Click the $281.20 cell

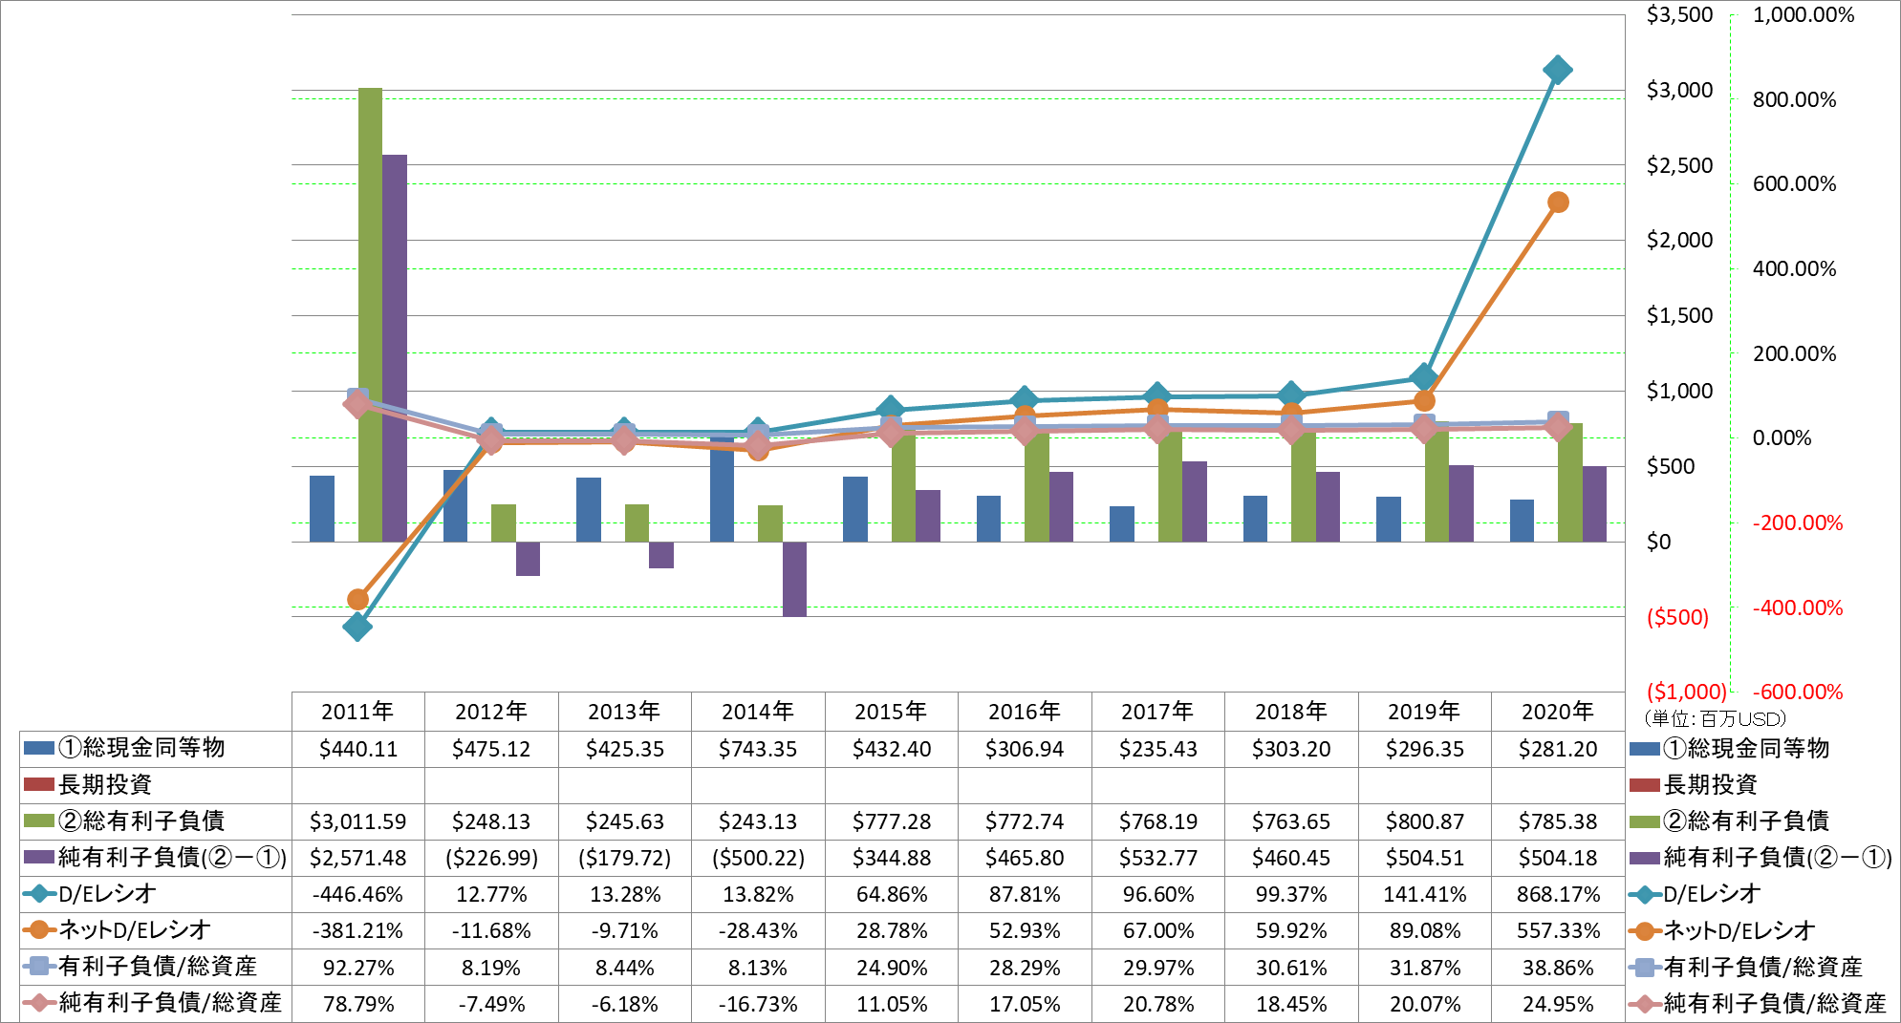[x=1558, y=749]
